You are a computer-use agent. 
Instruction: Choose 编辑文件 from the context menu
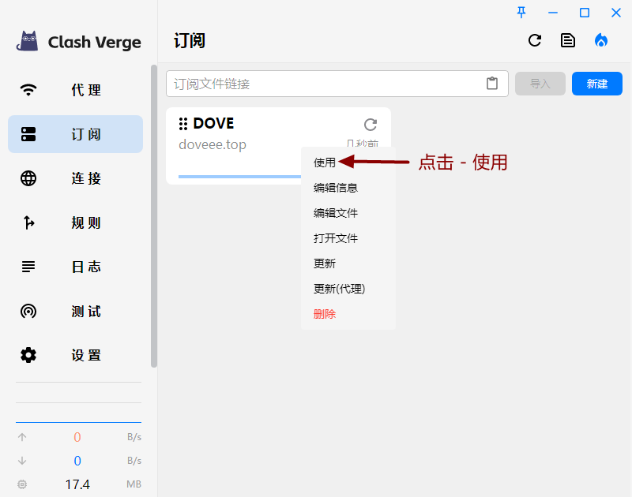(348, 213)
